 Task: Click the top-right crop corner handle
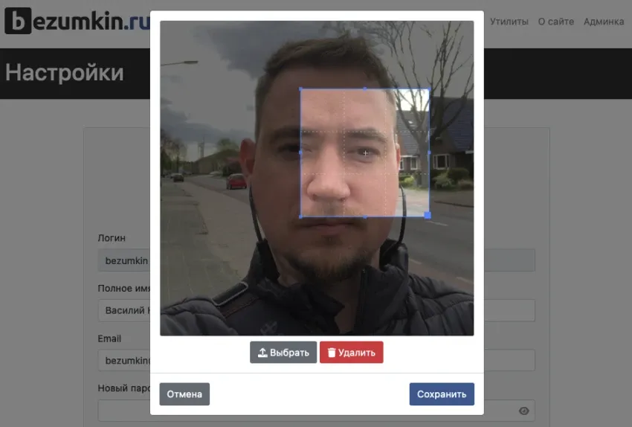(429, 89)
